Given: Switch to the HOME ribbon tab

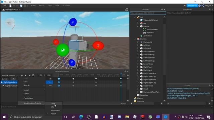Looking at the screenshot, I should 33,6.
